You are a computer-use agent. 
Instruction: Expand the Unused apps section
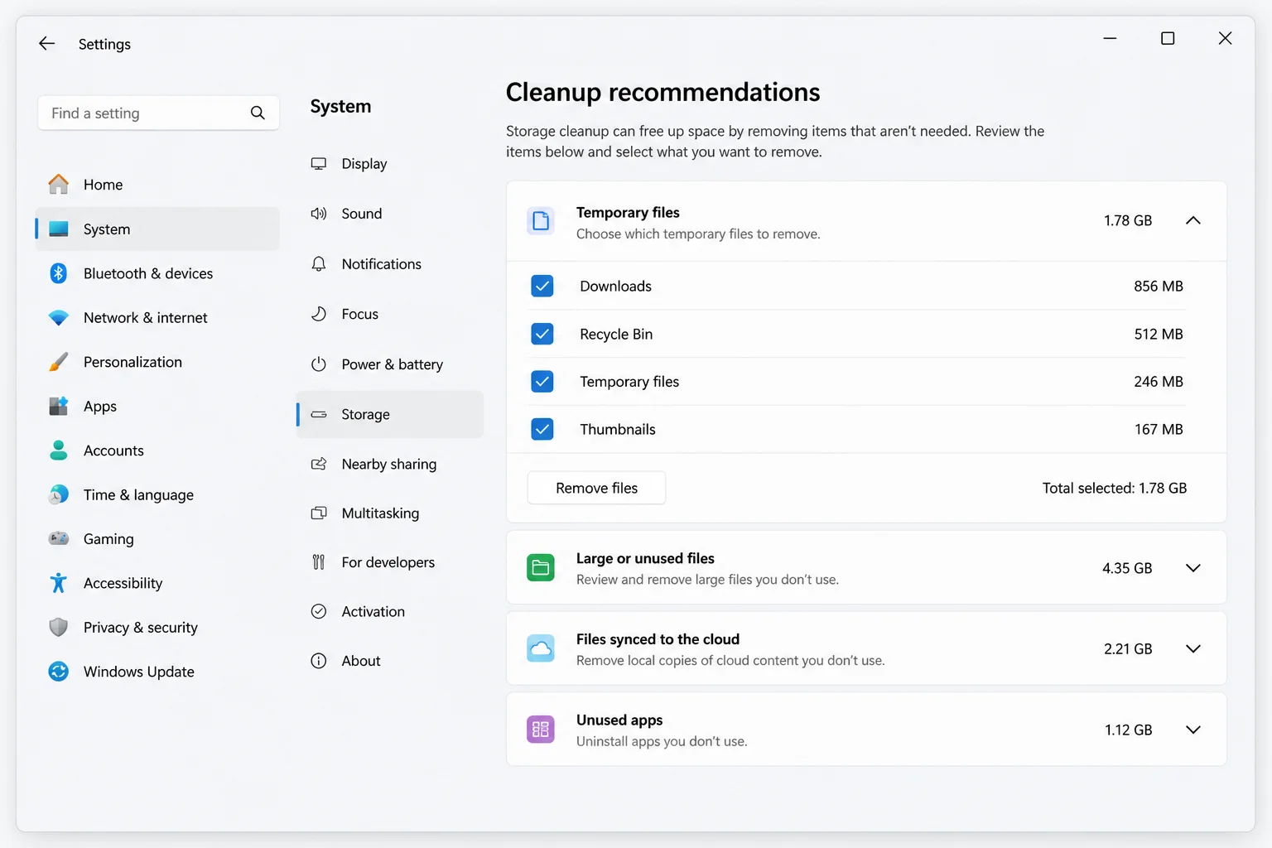click(x=1192, y=730)
